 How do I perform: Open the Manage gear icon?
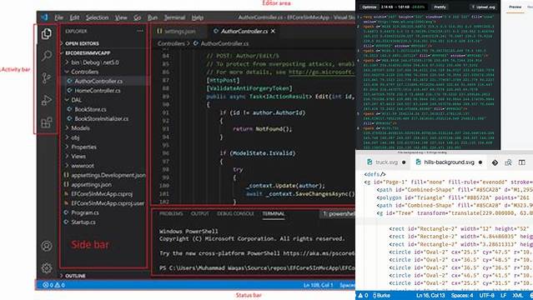point(47,267)
